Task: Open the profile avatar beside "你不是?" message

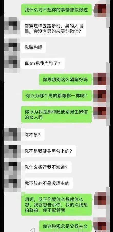Action: point(13,134)
